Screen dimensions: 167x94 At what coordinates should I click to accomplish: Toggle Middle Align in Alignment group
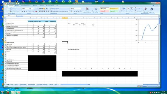[42, 9]
